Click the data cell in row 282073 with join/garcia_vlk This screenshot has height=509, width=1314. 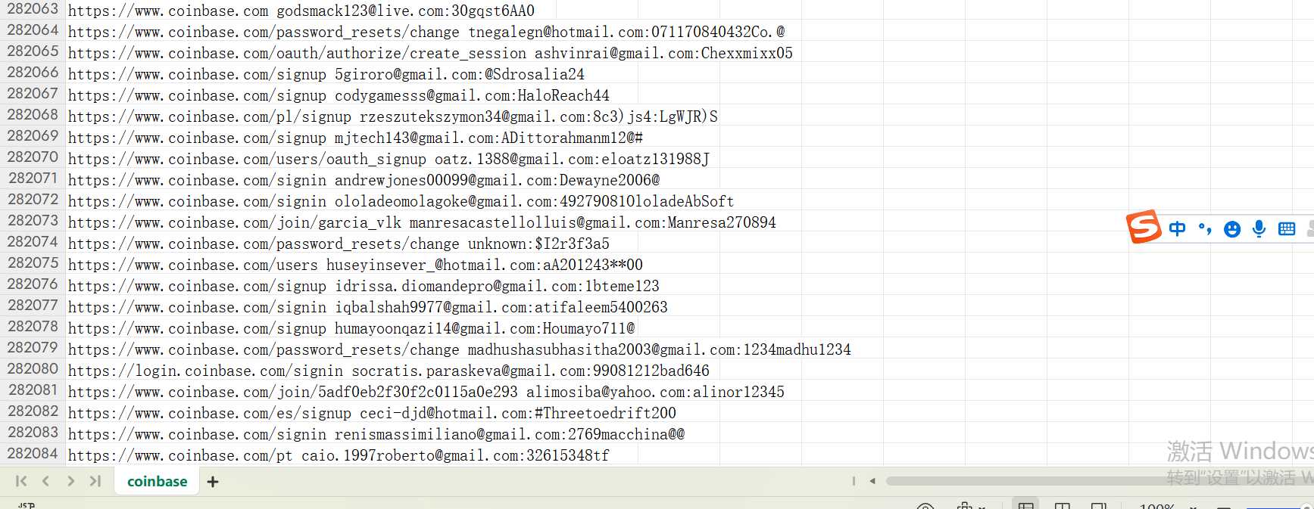click(x=422, y=222)
